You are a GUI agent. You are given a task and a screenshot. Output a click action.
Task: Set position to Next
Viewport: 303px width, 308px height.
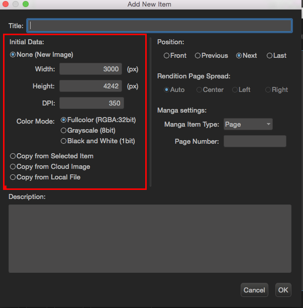click(246, 56)
